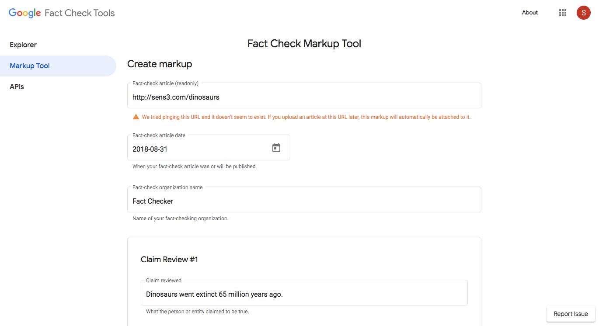This screenshot has height=326, width=599.
Task: Click the Create markup heading
Action: (160, 64)
